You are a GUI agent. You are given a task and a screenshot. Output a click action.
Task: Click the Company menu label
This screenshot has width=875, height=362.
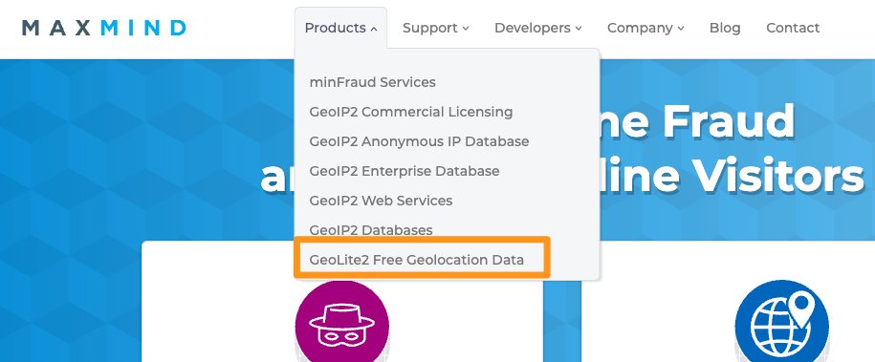(641, 28)
